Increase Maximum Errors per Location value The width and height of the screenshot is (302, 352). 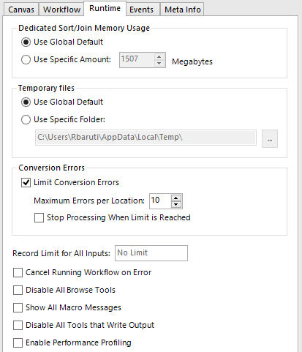pyautogui.click(x=176, y=198)
